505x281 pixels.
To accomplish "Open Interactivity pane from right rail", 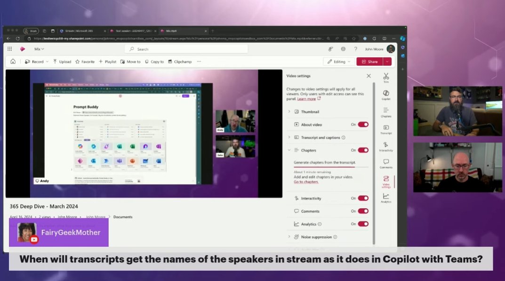I will tap(386, 146).
